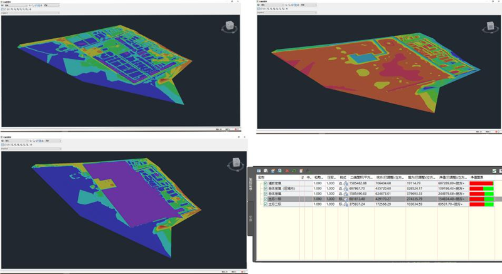Screen dimensions: 502x274
Task: Click the ViewCube in the top-left viewer
Action: [x=228, y=27]
